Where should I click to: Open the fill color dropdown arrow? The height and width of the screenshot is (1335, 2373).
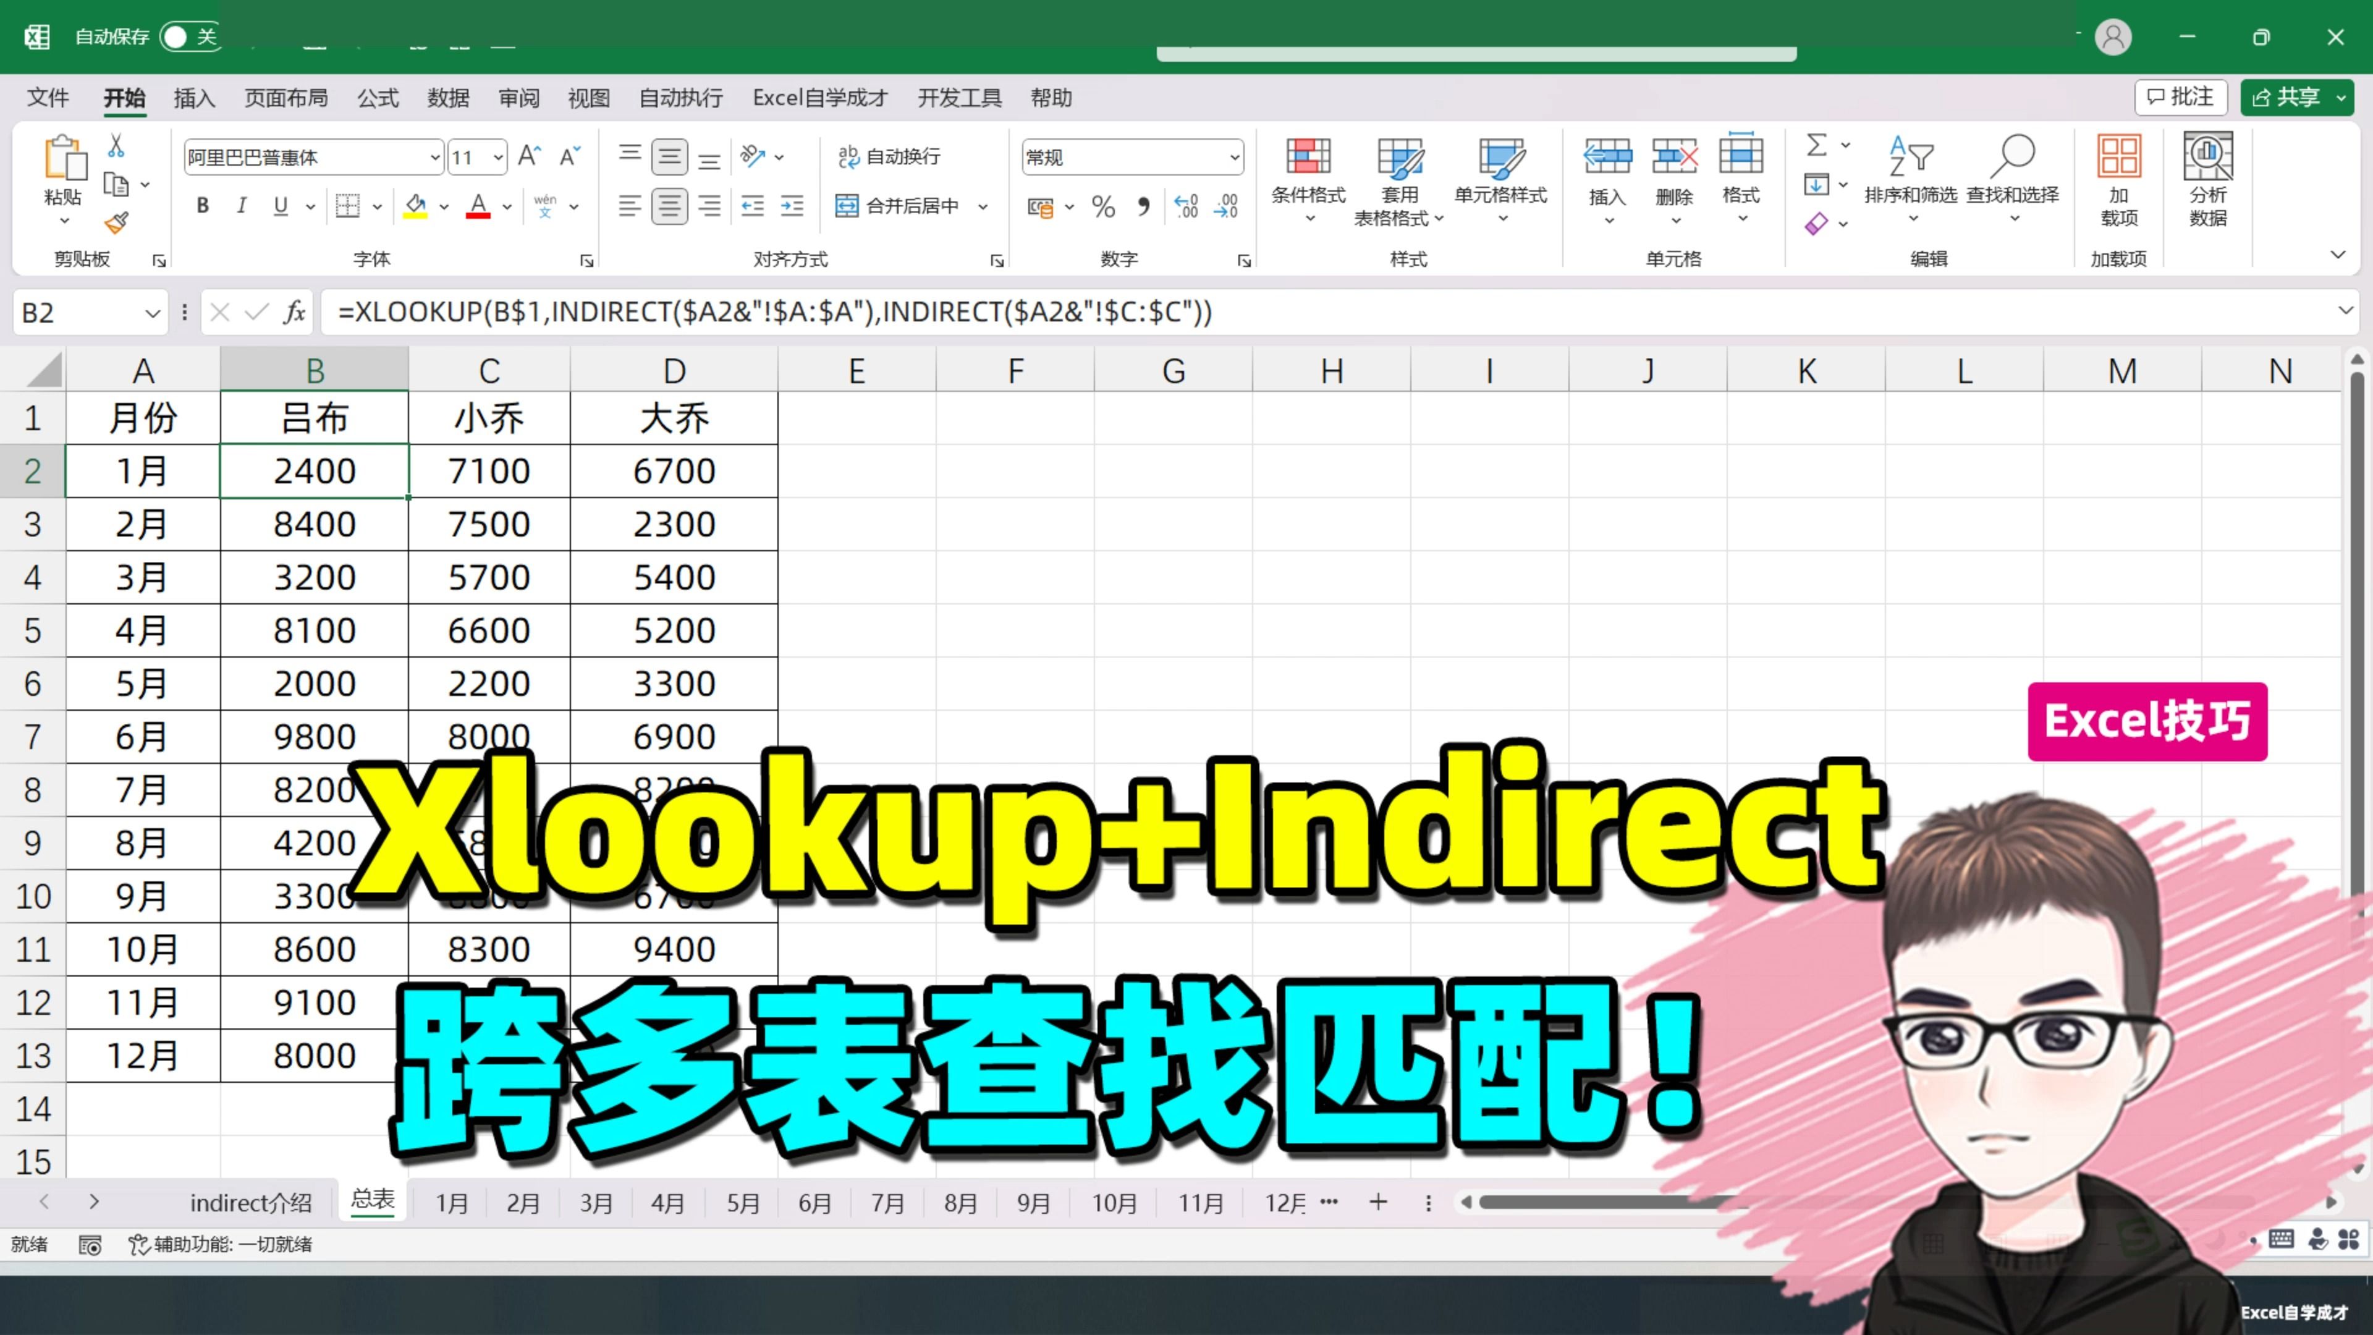(x=443, y=205)
